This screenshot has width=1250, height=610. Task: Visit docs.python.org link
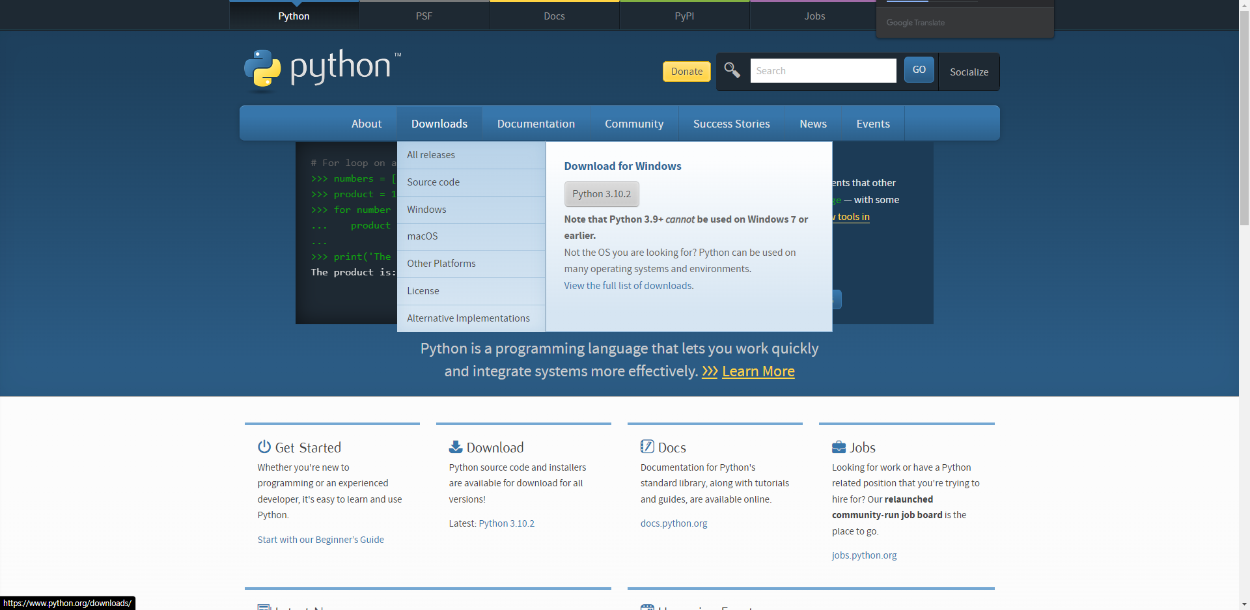click(x=674, y=523)
